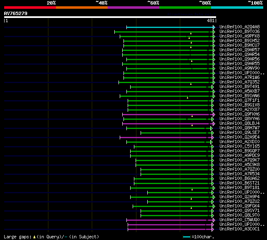267x240 pixels.
Task: Select the UniRef100_Q7F1F1 label
Action: 239,101
